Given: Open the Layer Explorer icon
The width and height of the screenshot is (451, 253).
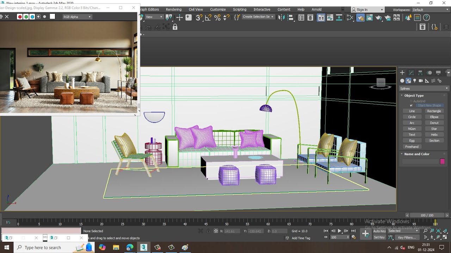Looking at the screenshot, I should [310, 17].
